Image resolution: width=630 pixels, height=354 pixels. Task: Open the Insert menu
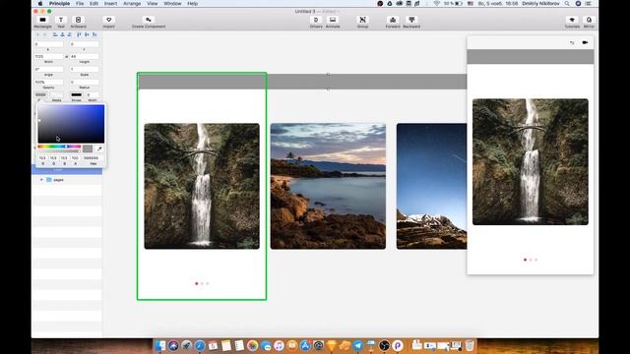[x=110, y=4]
